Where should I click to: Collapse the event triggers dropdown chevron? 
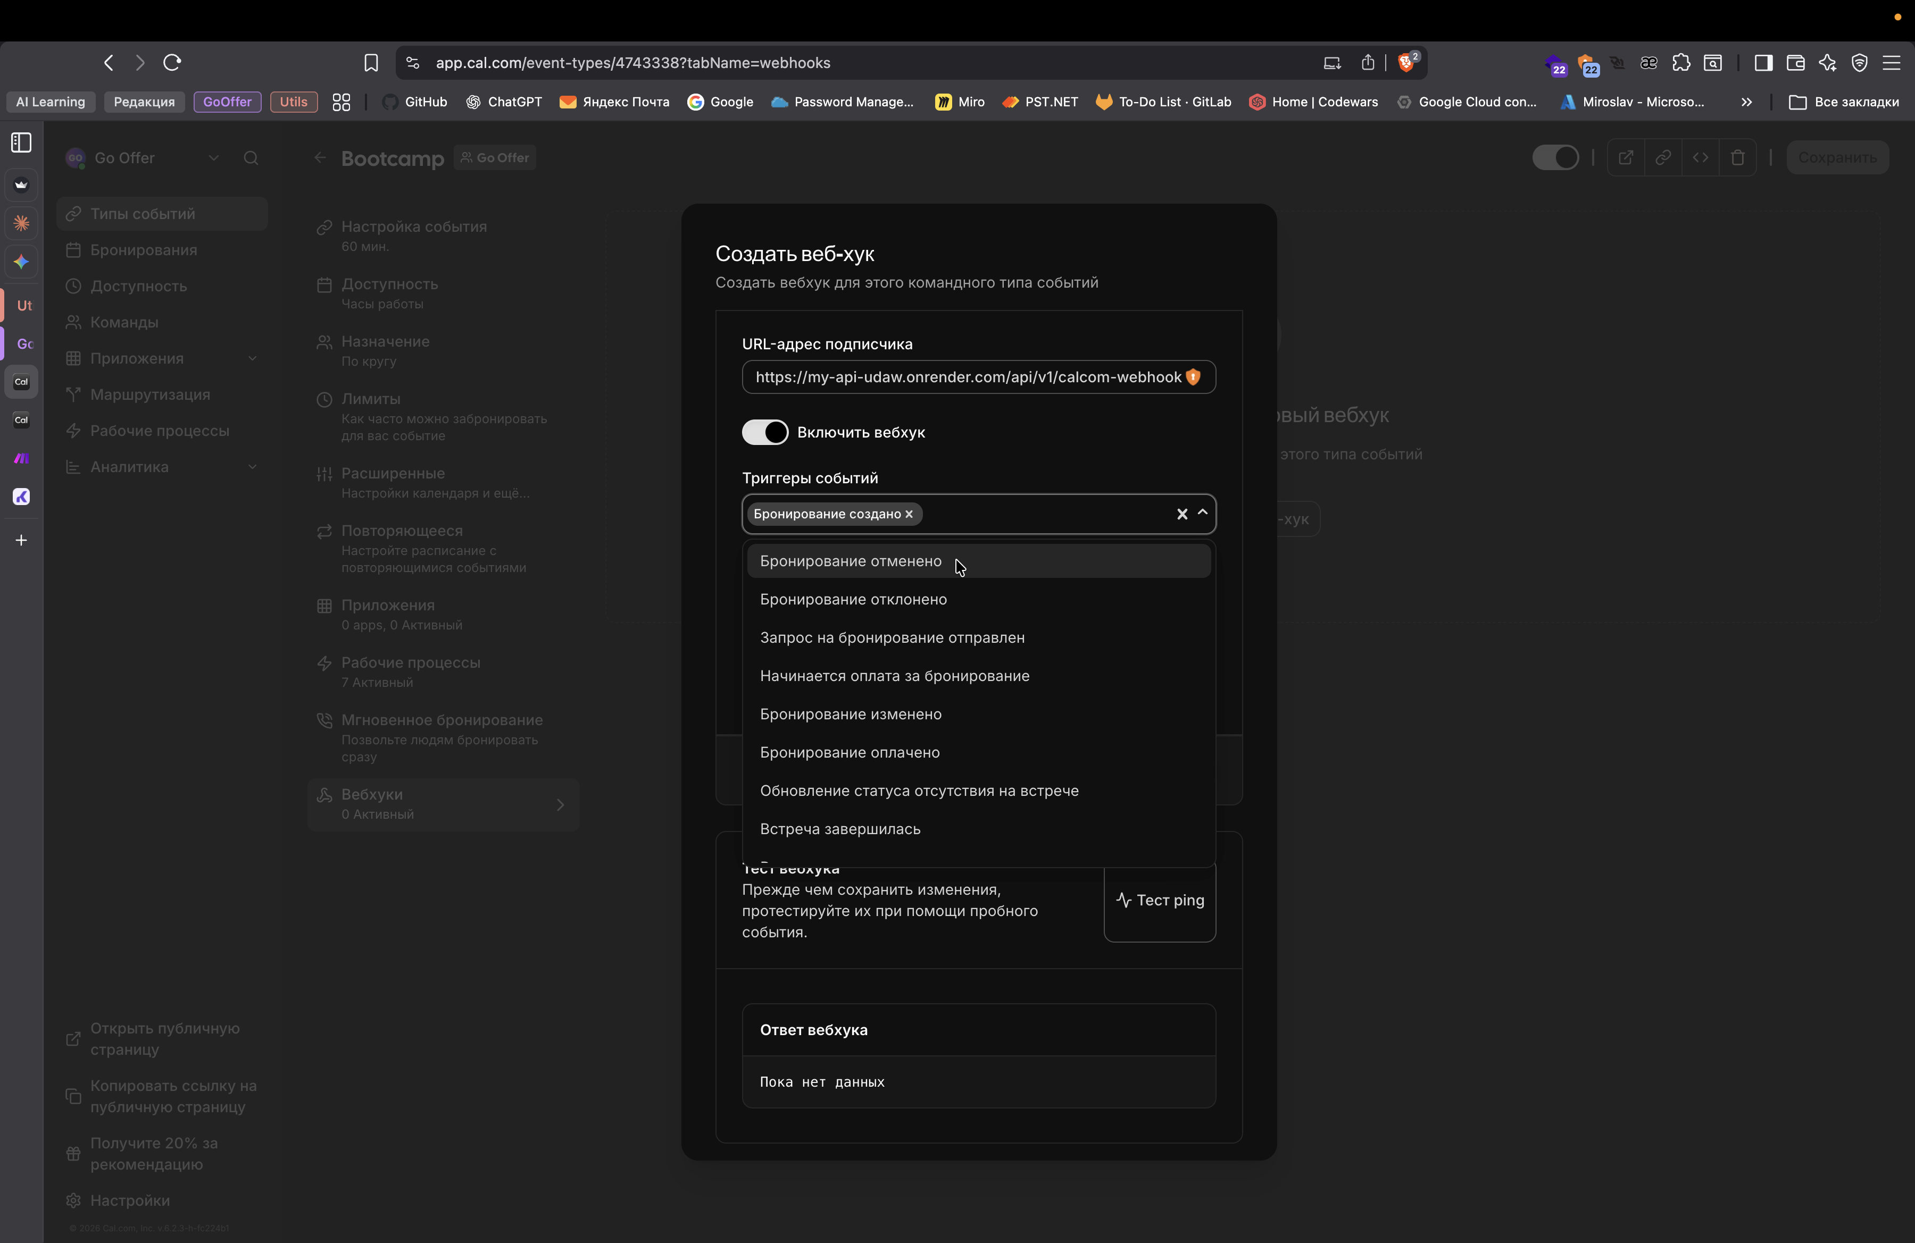[x=1203, y=513]
